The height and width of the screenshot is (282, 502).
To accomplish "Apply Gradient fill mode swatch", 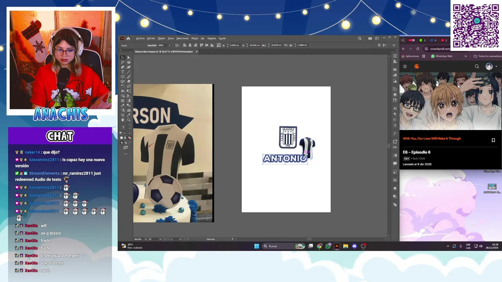I will (125, 137).
